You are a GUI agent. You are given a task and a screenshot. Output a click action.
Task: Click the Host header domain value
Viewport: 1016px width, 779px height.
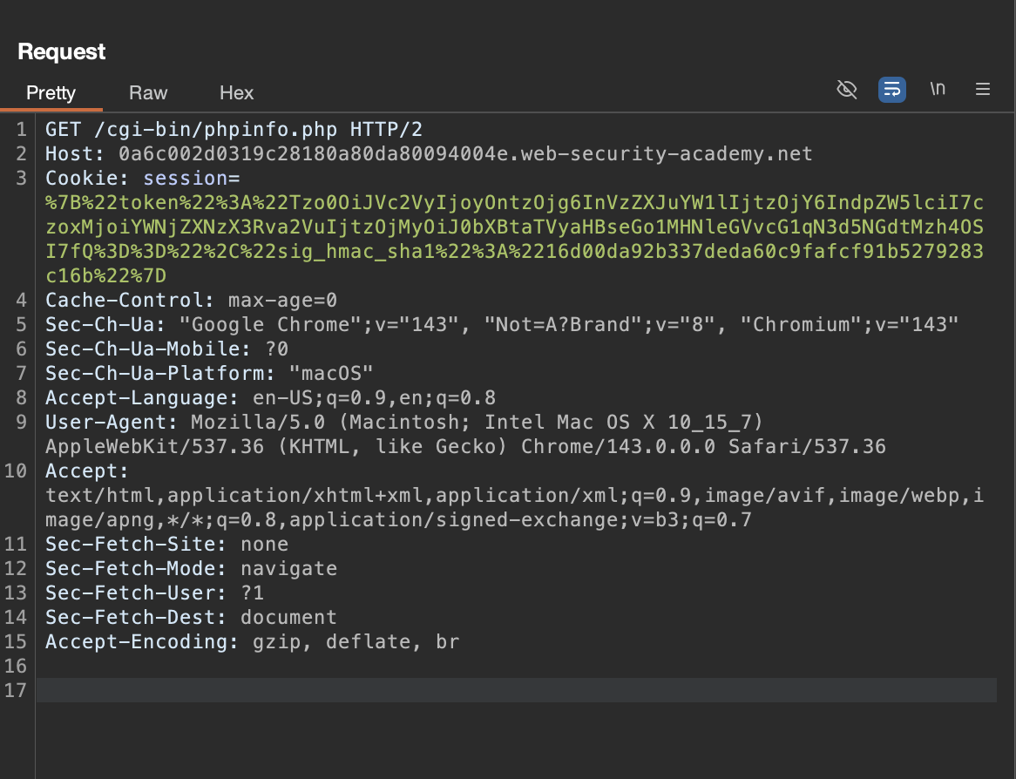pos(465,154)
